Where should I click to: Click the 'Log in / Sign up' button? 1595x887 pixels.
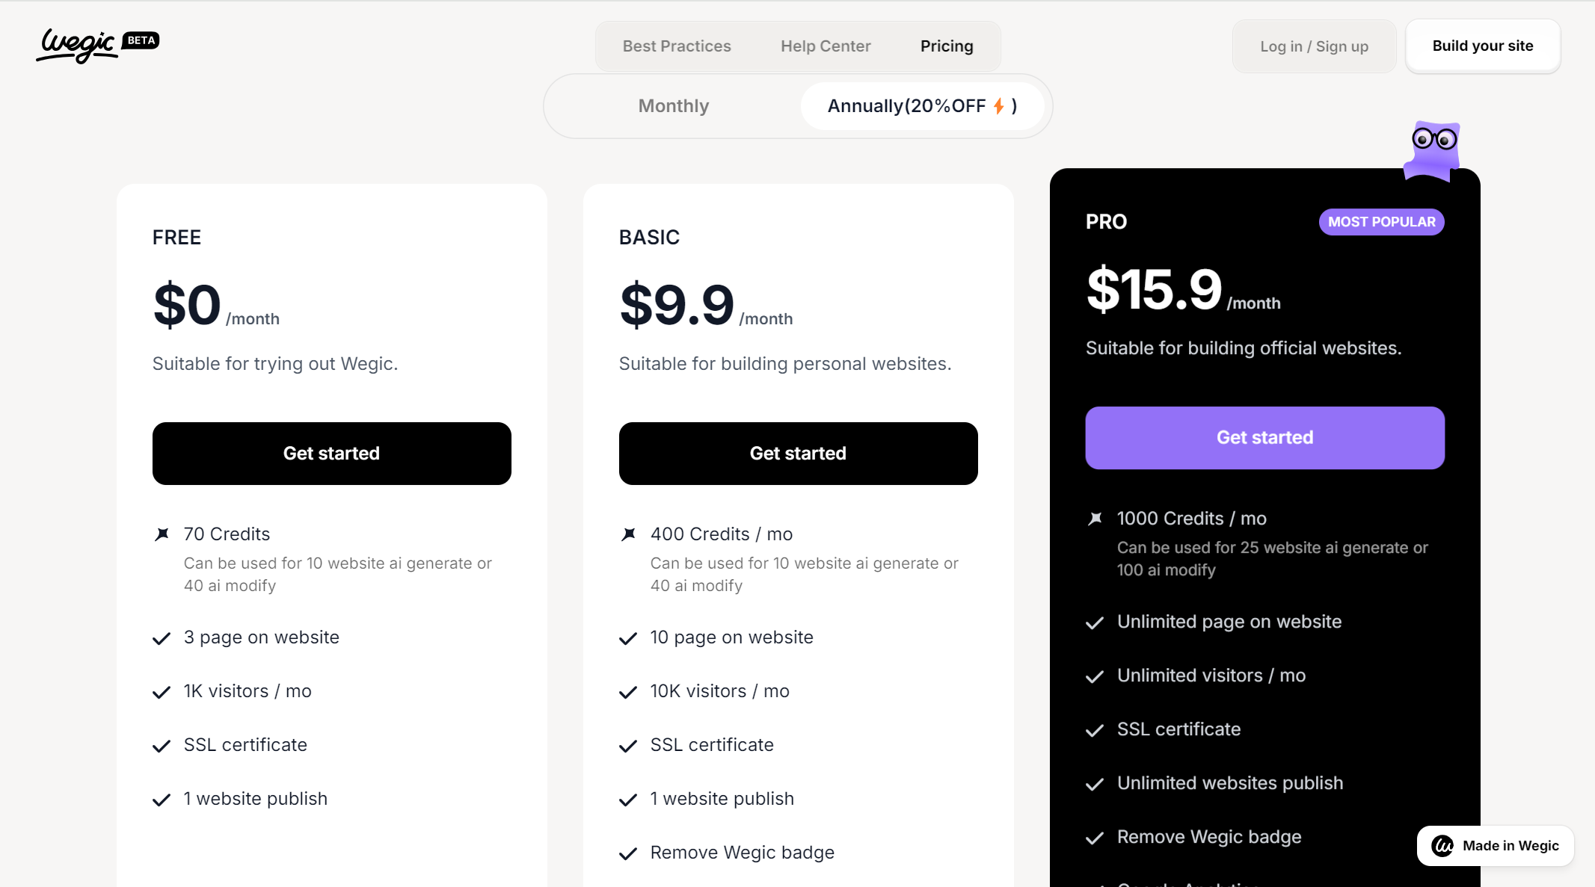pos(1313,46)
